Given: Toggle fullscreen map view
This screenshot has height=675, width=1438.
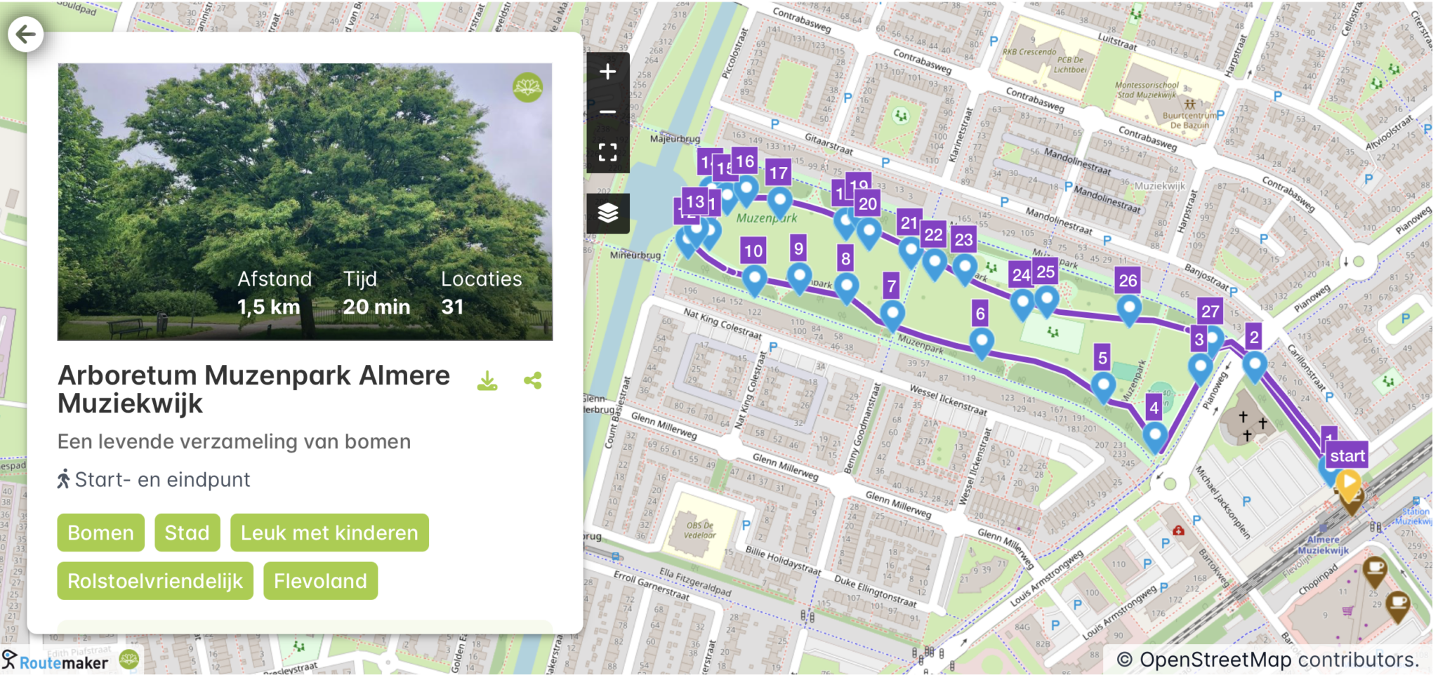Looking at the screenshot, I should 607,152.
